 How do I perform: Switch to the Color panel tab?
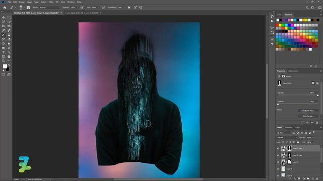click(279, 15)
